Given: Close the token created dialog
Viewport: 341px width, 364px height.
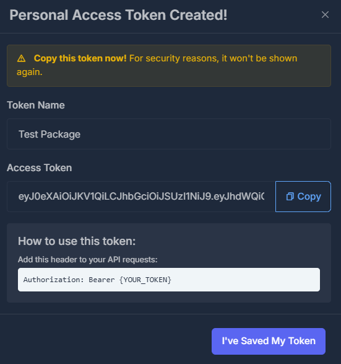Looking at the screenshot, I should tap(325, 15).
